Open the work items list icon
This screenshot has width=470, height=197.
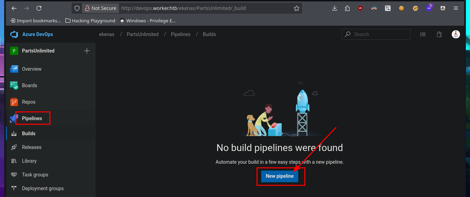[423, 34]
